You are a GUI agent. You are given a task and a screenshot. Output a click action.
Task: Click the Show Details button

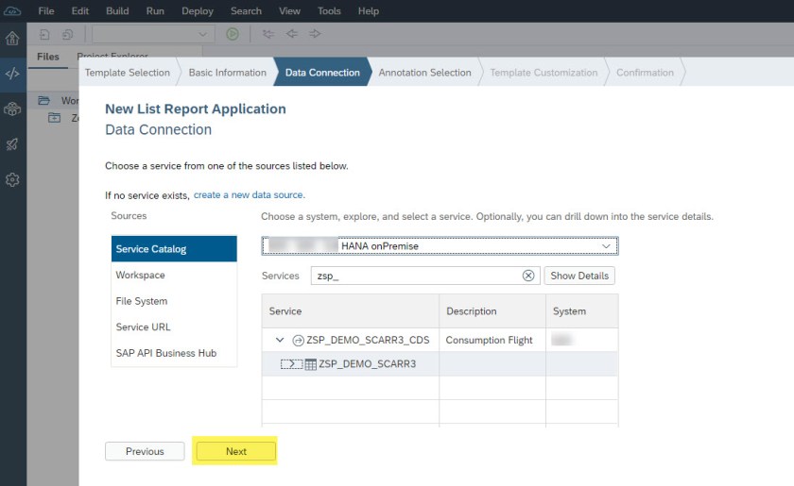pos(579,276)
